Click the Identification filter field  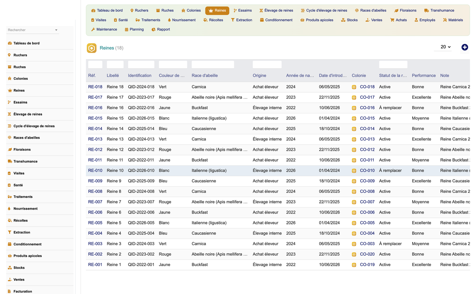[141, 65]
